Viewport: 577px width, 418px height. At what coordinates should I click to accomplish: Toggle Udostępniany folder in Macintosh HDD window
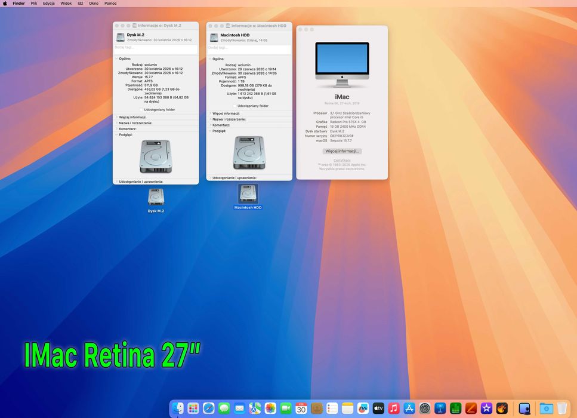234,106
